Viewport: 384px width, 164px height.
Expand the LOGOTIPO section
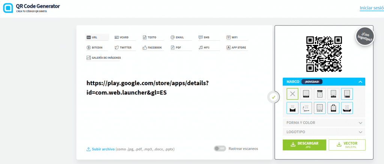click(x=324, y=132)
